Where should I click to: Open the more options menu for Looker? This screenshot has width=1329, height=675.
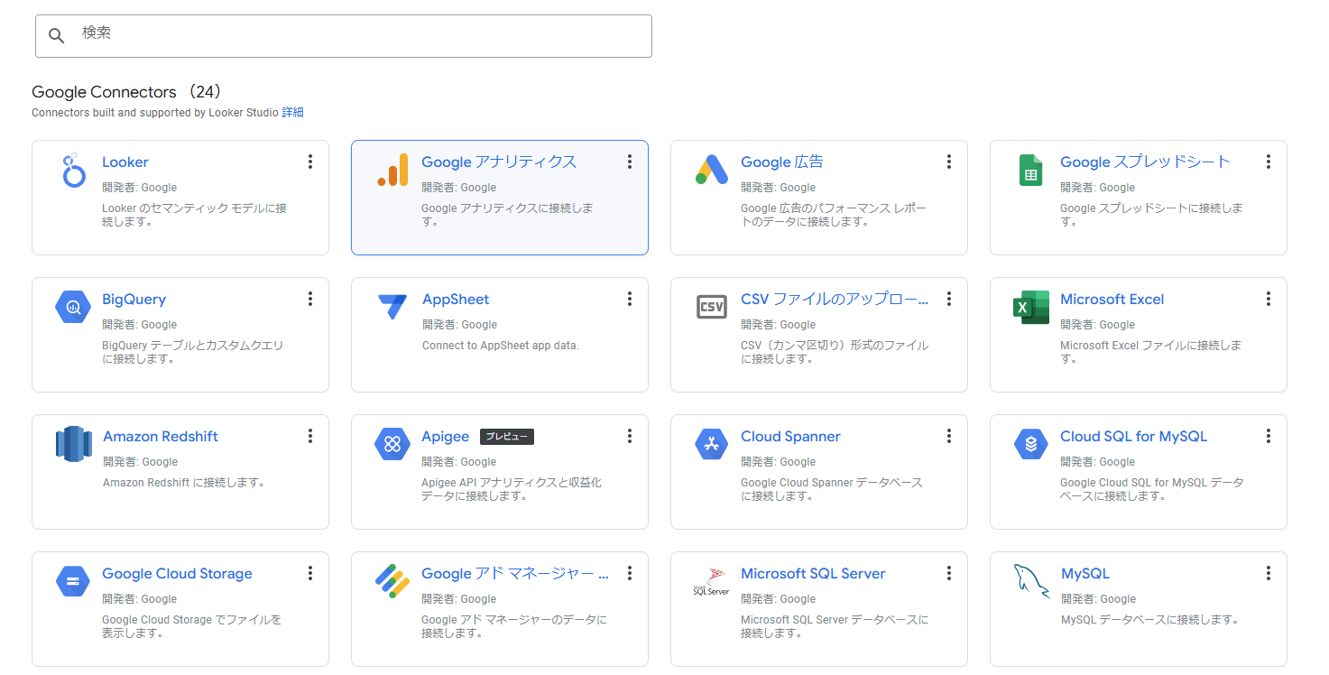310,162
